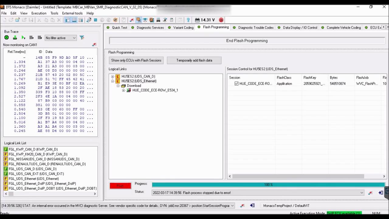Viewport: 389px width, 219px height.
Task: Click the third layout view icon
Action: (81, 20)
